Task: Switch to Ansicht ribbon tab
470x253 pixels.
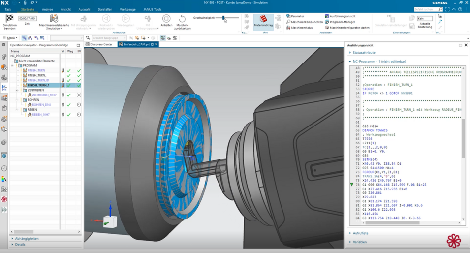Action: pos(65,9)
